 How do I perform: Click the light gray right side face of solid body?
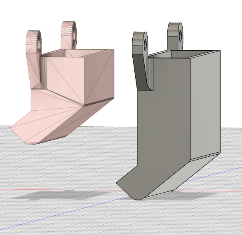[x=205, y=105]
